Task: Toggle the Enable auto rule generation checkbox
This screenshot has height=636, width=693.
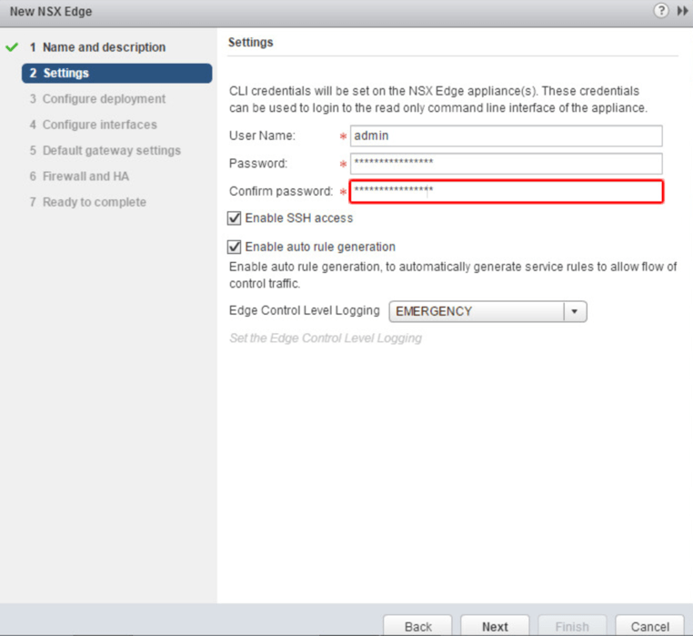Action: (235, 247)
